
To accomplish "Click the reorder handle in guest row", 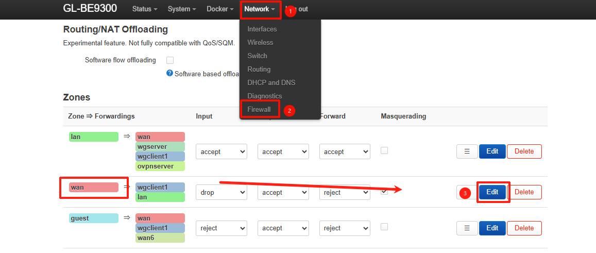I will pyautogui.click(x=467, y=228).
